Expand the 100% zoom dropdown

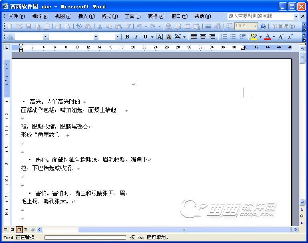click(x=255, y=26)
